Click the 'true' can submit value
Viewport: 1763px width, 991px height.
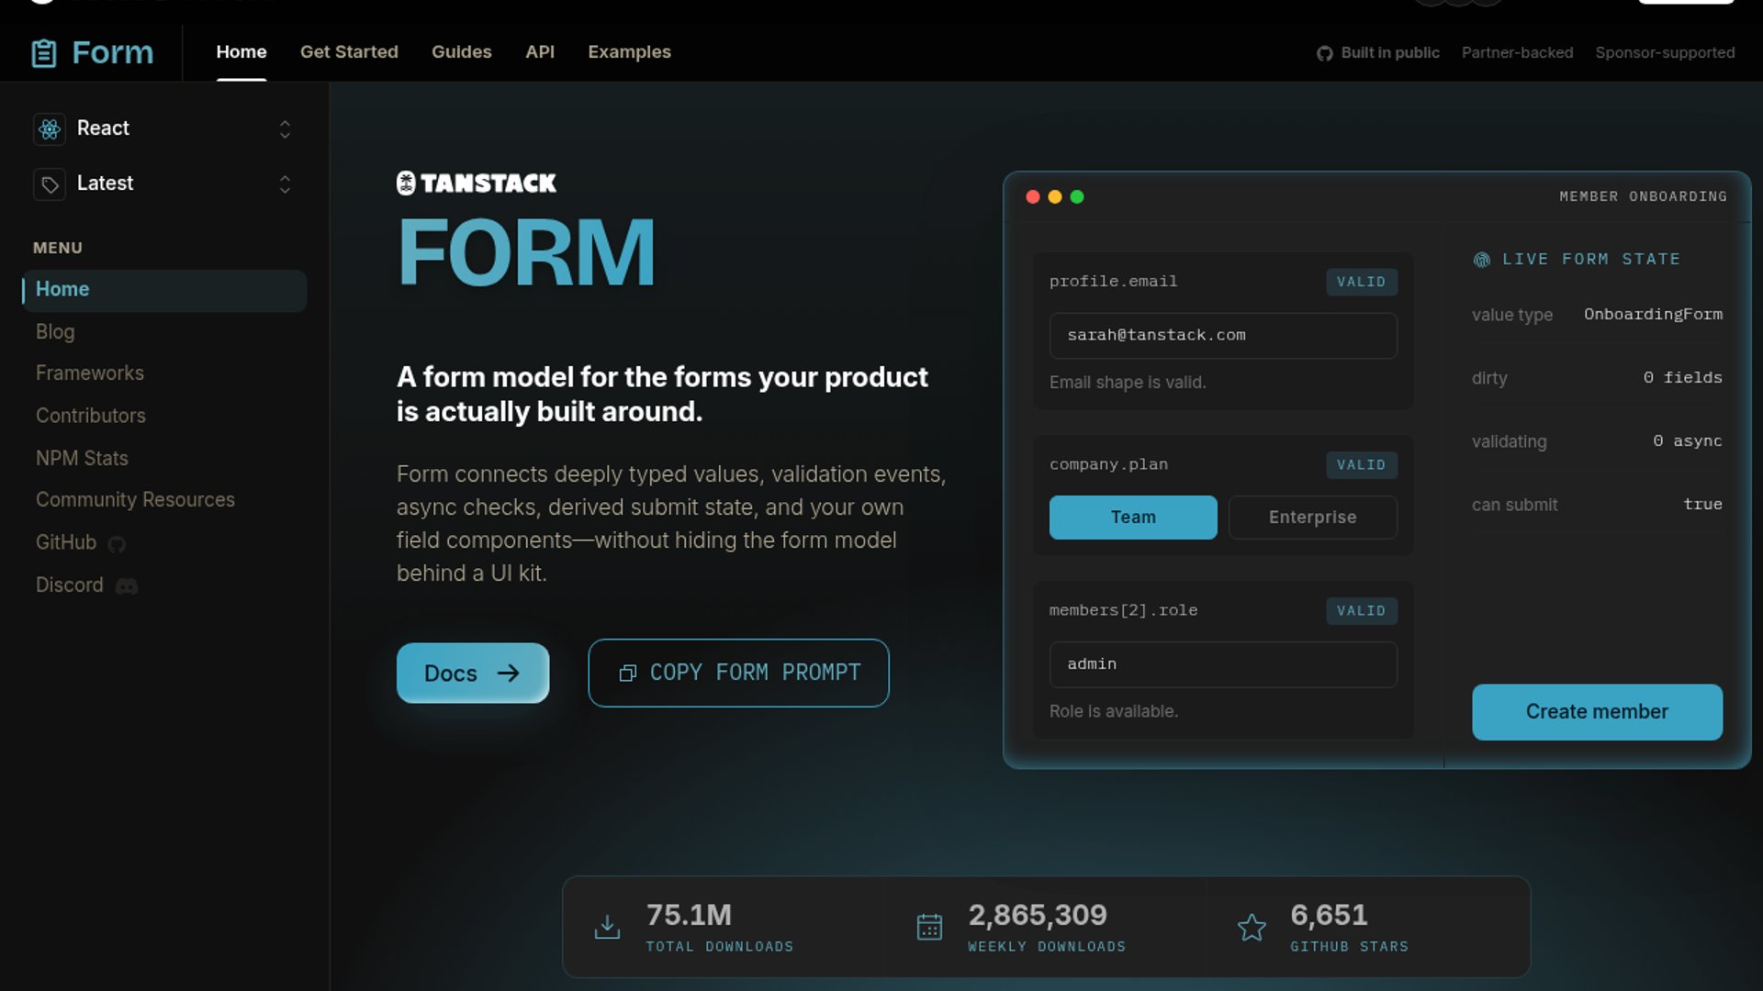point(1702,505)
